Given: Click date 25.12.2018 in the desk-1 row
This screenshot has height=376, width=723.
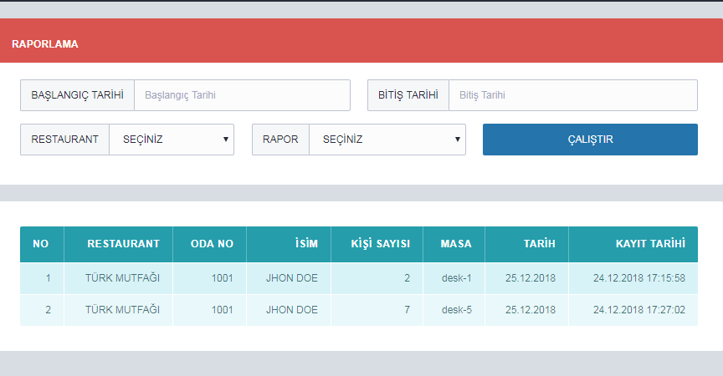Looking at the screenshot, I should click(531, 278).
